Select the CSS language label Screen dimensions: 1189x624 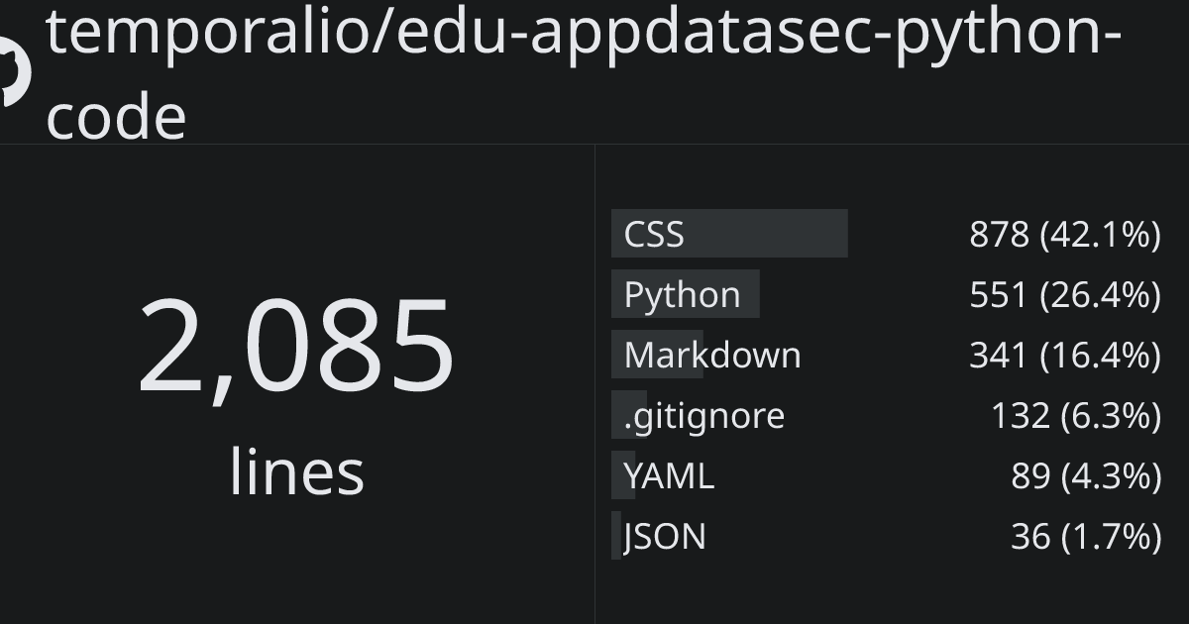pyautogui.click(x=654, y=235)
